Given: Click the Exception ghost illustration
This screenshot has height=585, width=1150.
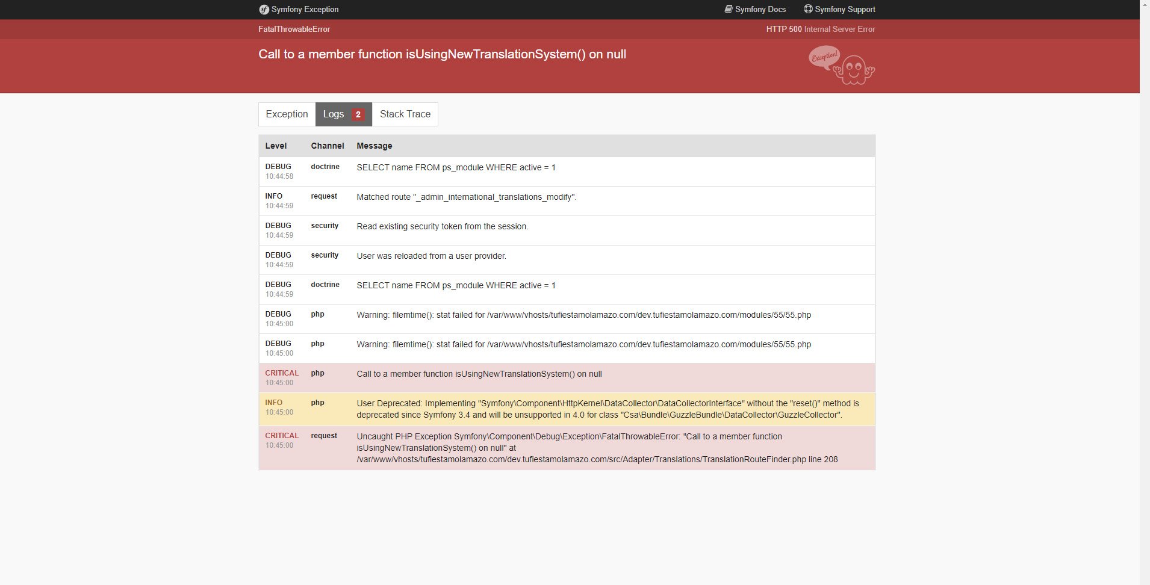Looking at the screenshot, I should tap(842, 65).
